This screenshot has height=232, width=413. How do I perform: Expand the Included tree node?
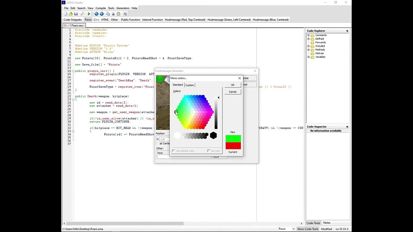pos(308,46)
